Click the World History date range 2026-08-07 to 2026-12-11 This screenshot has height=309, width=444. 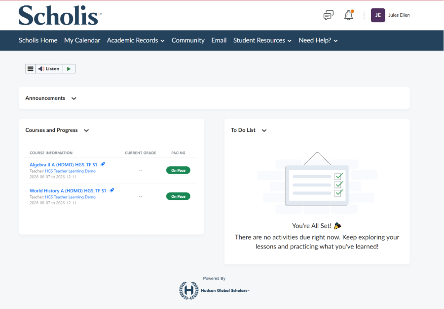pyautogui.click(x=53, y=203)
